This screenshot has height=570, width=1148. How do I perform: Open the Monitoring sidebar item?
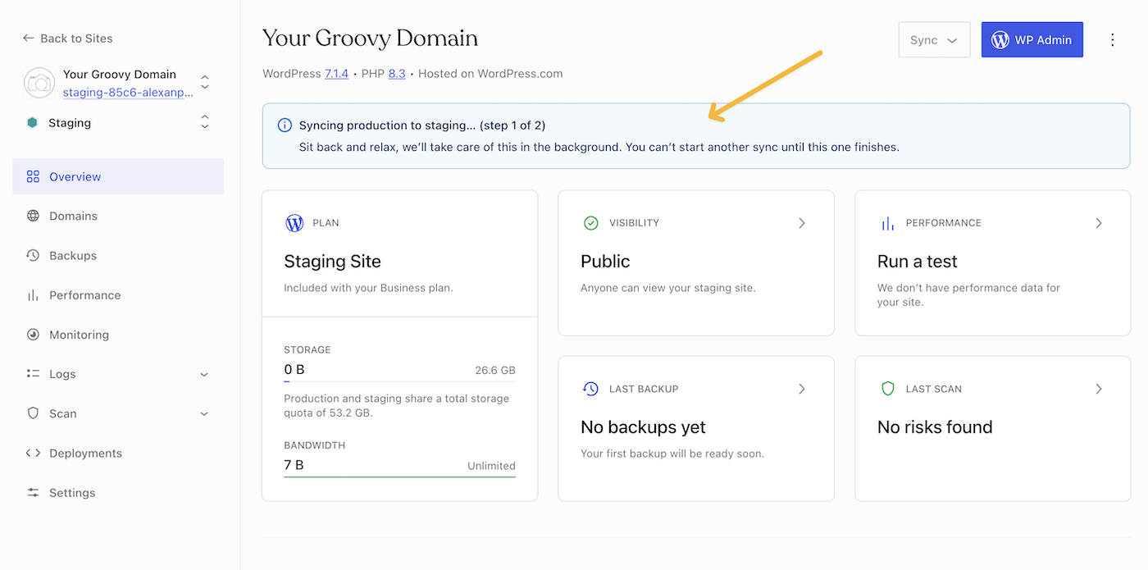pos(118,335)
